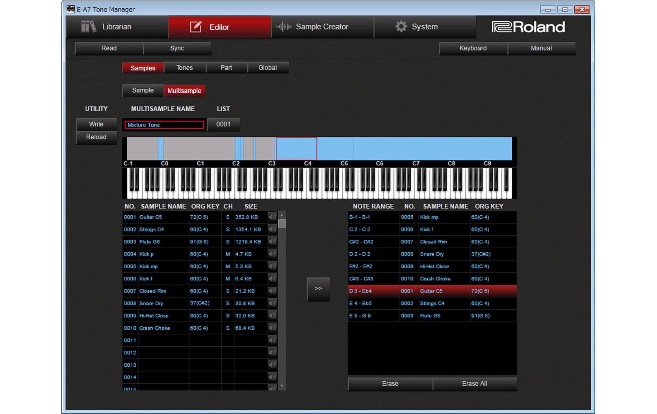The width and height of the screenshot is (657, 414).
Task: Click the Sync button
Action: point(177,48)
